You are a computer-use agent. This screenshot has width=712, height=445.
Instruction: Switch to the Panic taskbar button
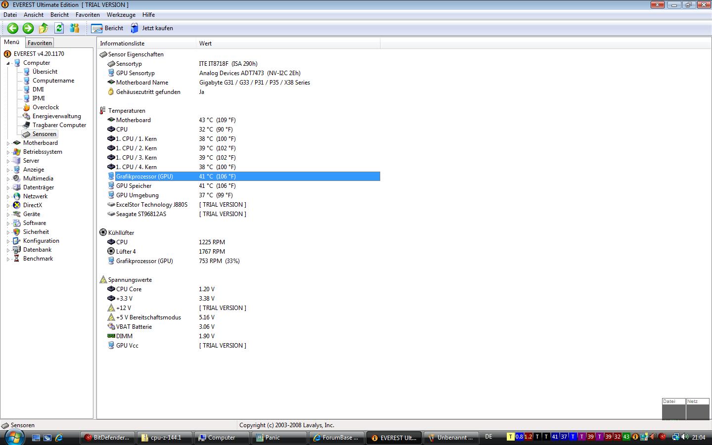click(279, 438)
